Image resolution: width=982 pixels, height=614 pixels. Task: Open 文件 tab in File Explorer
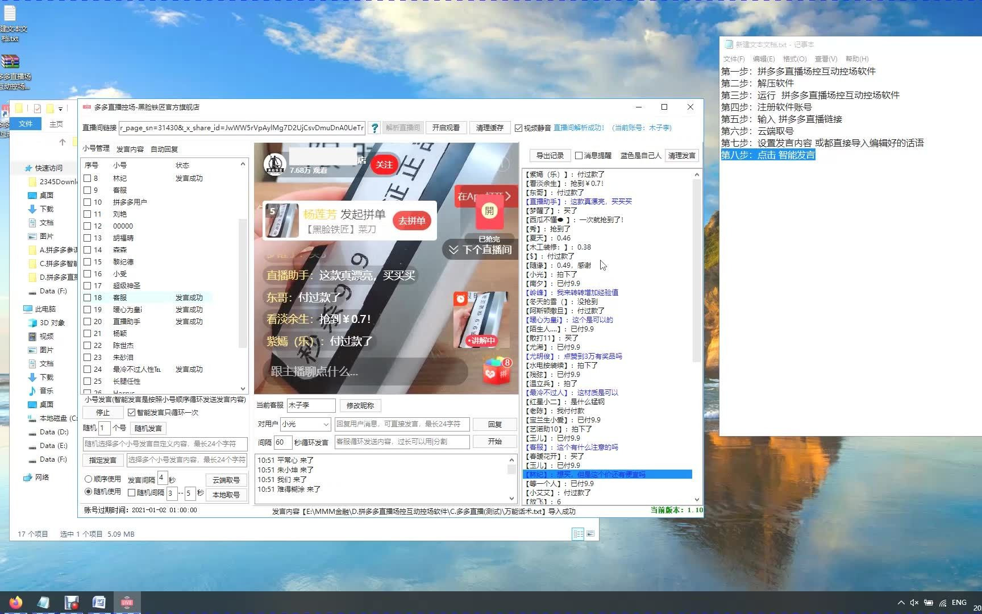pos(26,124)
